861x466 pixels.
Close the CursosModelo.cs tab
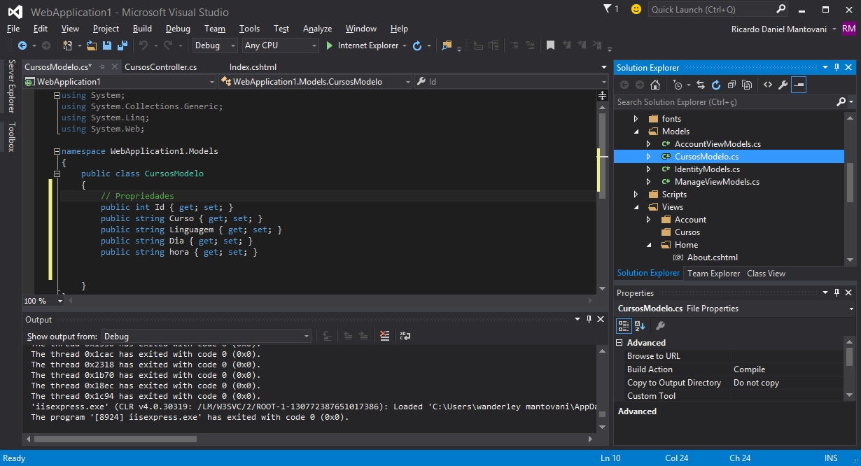(x=114, y=67)
